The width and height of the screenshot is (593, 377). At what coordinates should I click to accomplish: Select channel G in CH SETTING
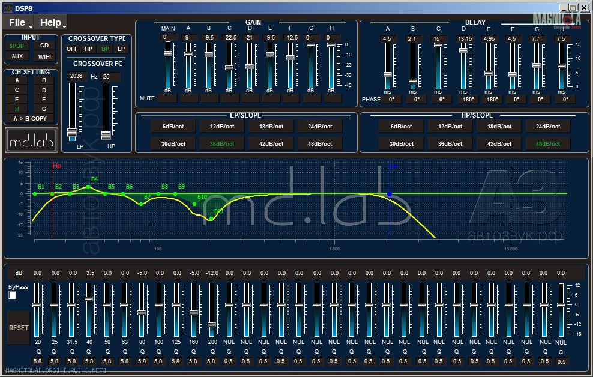click(x=44, y=109)
